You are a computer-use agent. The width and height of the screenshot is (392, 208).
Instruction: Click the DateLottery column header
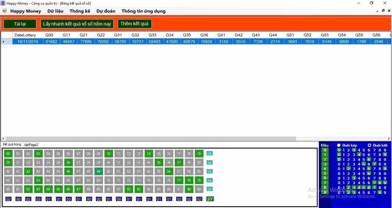pos(25,35)
